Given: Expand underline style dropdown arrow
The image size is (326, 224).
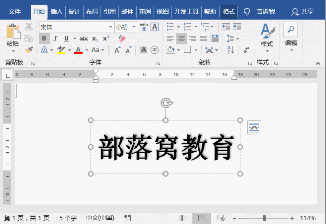Looking at the screenshot, I should tap(75, 39).
